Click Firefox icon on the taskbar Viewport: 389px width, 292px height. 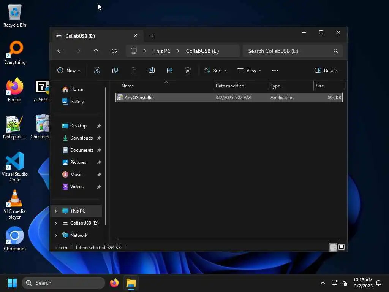tap(114, 283)
